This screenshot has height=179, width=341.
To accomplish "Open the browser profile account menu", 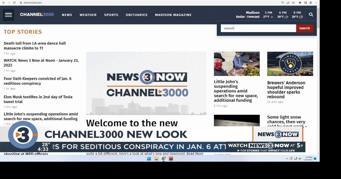I will coord(310,2).
